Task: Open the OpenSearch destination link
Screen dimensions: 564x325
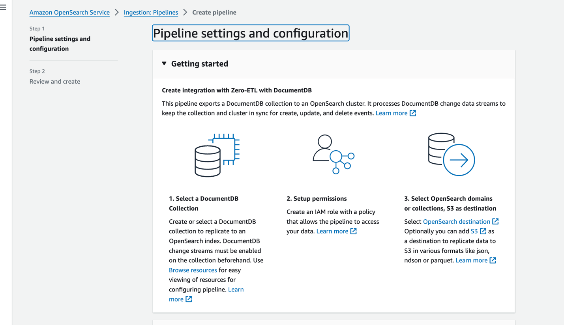Action: (457, 222)
